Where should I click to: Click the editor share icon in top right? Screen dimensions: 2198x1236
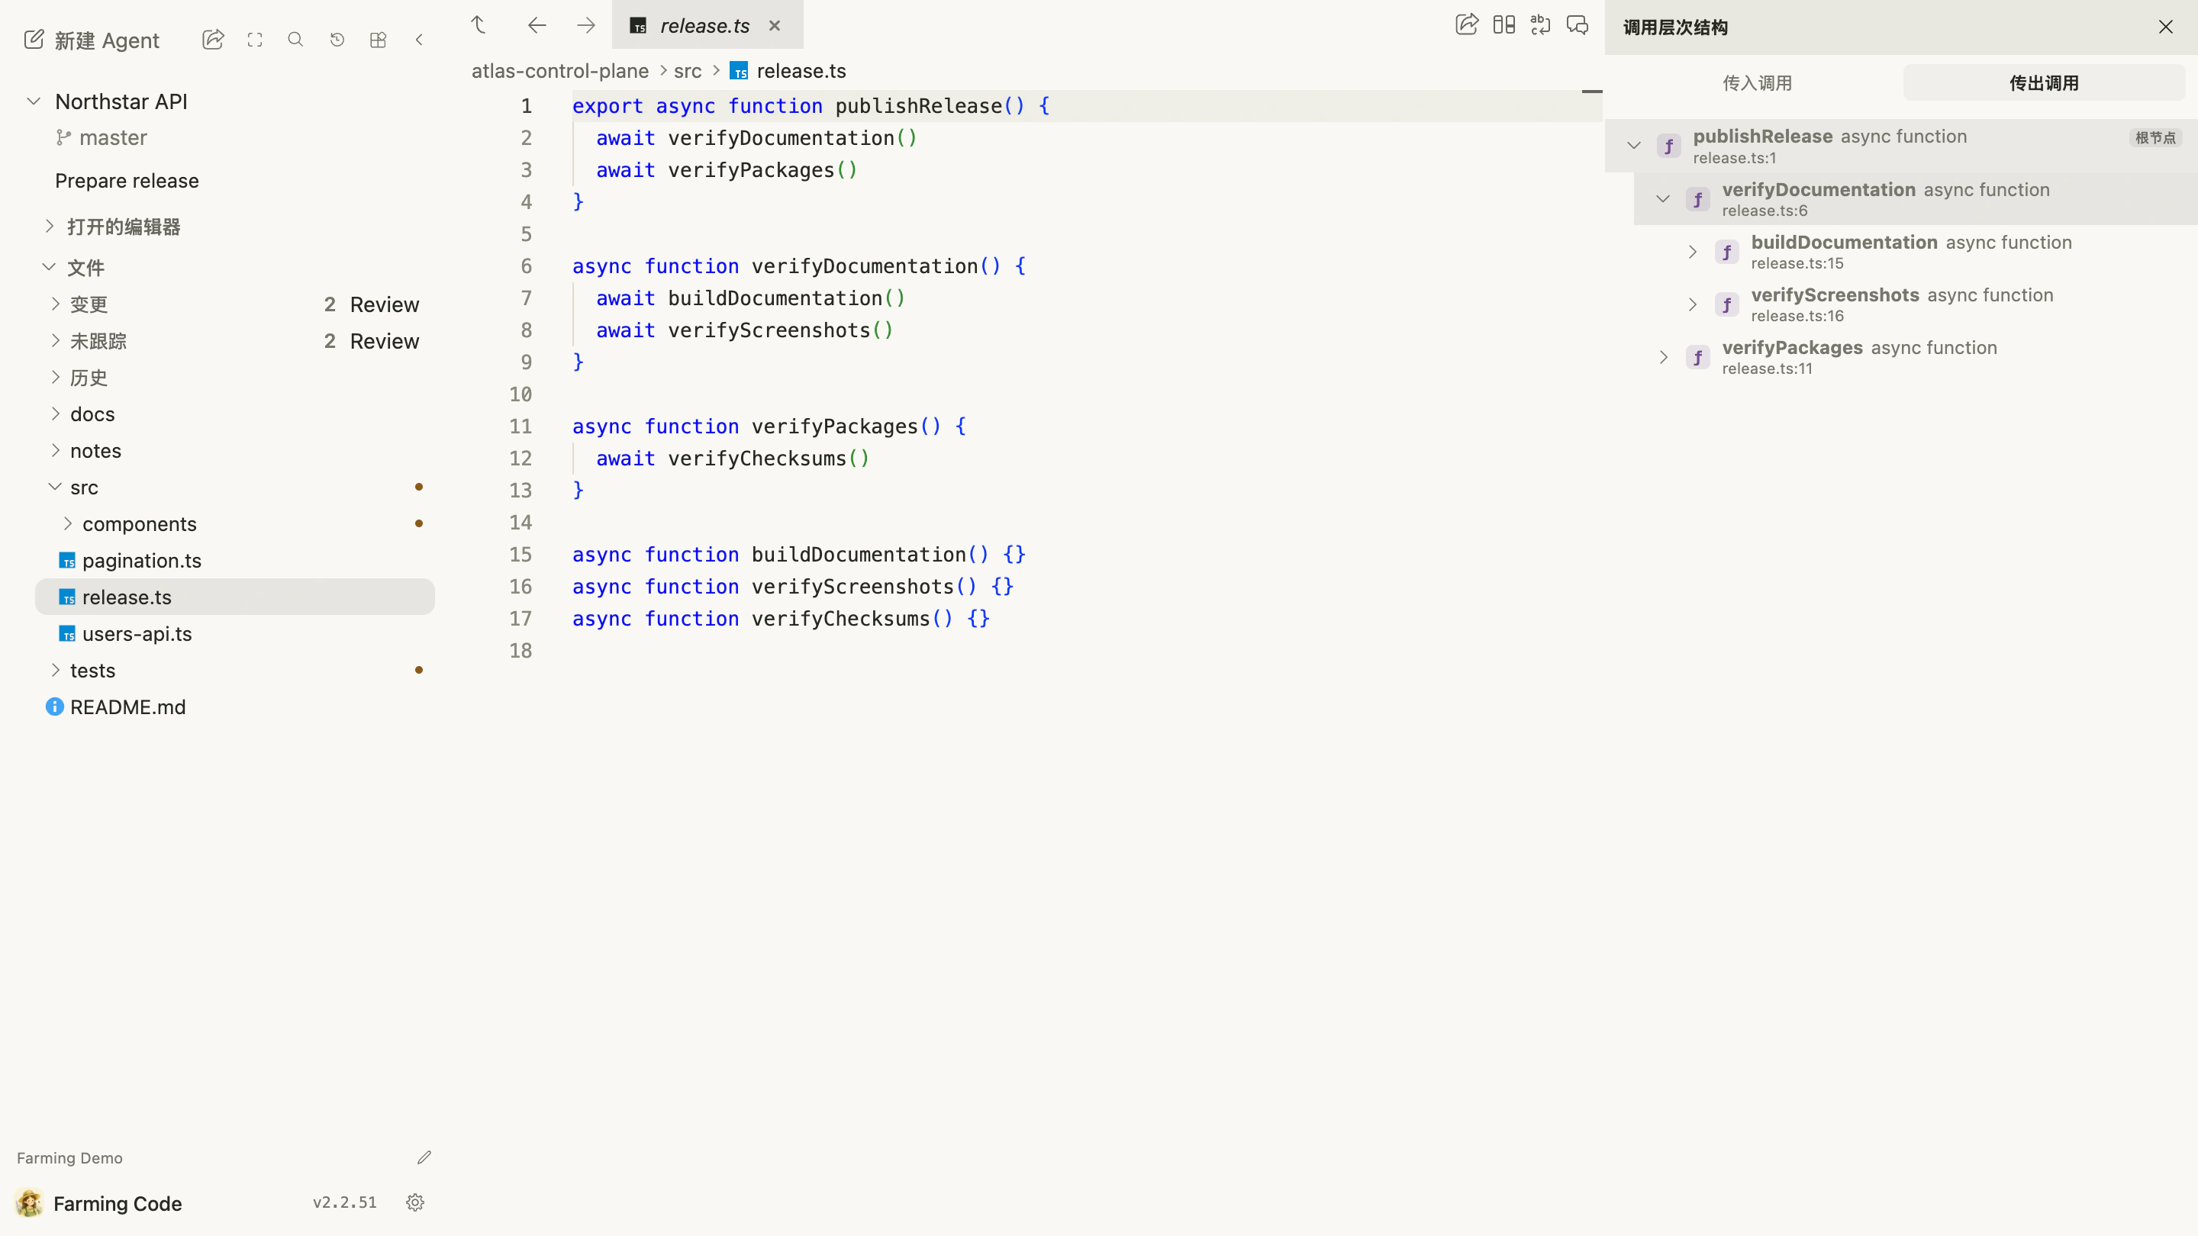point(1467,24)
